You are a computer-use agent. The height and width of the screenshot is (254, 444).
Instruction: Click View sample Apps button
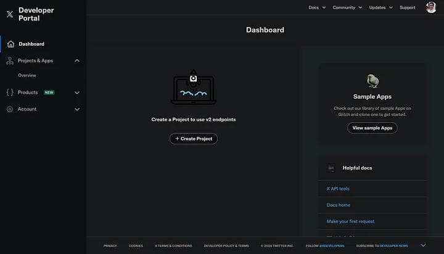tap(372, 128)
